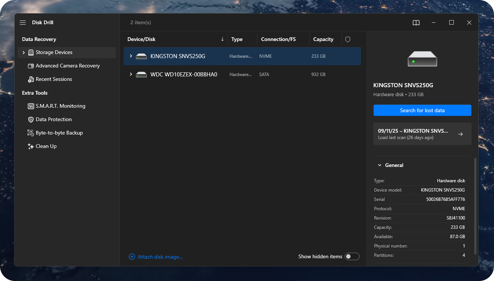This screenshot has height=281, width=494.
Task: Click the Search for lost data button
Action: click(422, 110)
